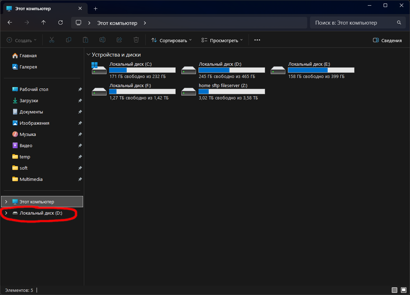The width and height of the screenshot is (410, 295).
Task: Select the Local Disk (D:) drive icon in the main pane
Action: [x=189, y=70]
